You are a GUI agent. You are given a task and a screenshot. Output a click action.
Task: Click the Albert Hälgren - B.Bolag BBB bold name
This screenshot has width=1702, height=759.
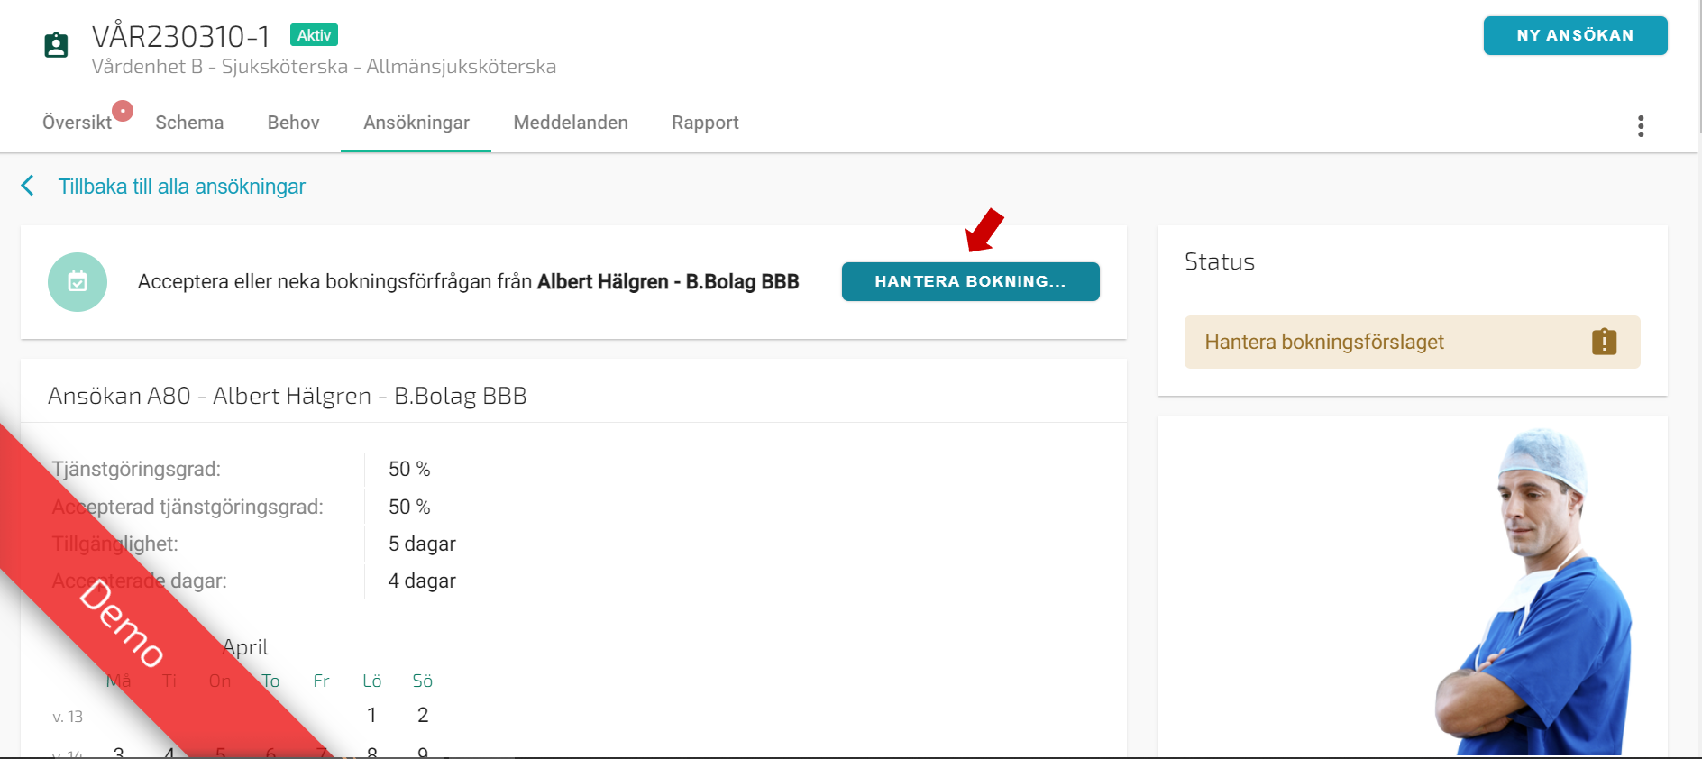click(x=668, y=281)
